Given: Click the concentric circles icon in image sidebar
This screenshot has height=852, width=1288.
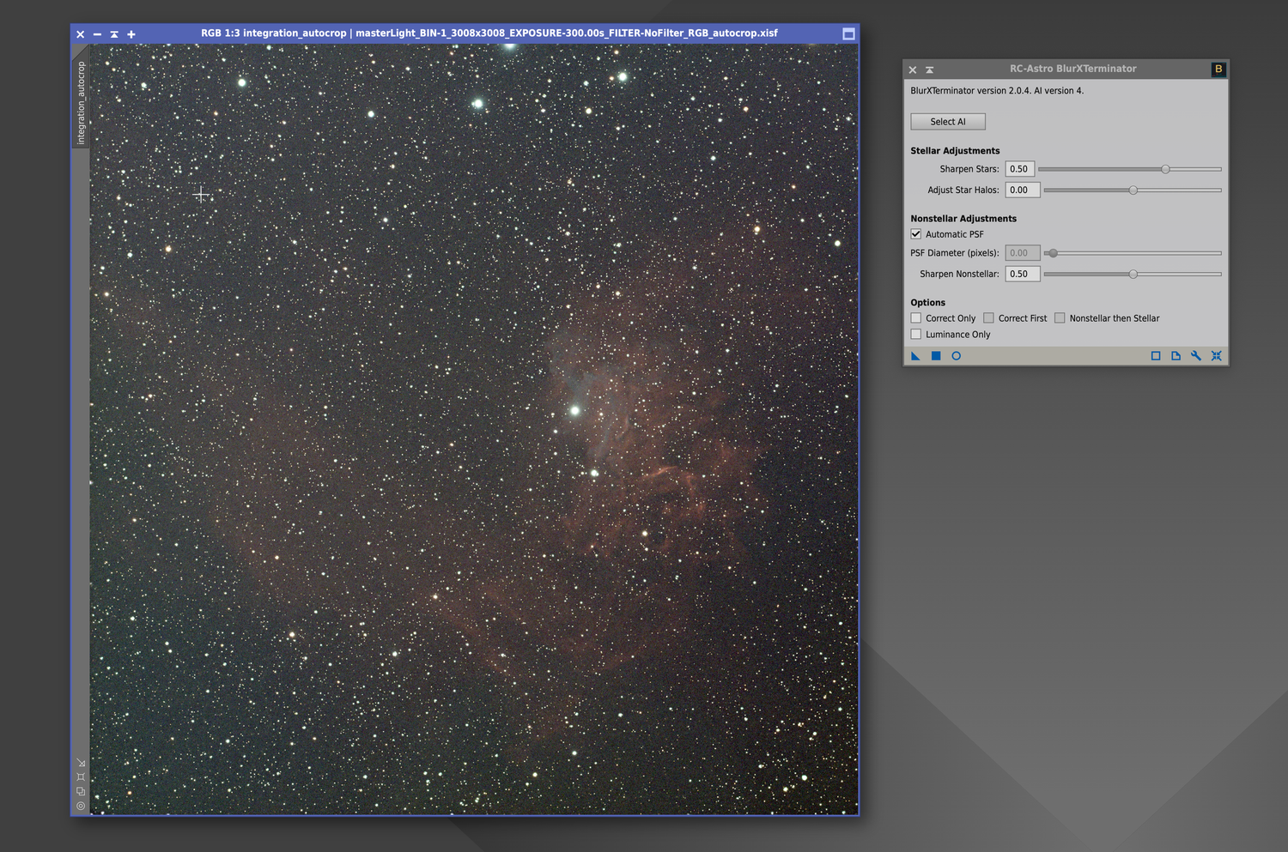Looking at the screenshot, I should click(81, 806).
